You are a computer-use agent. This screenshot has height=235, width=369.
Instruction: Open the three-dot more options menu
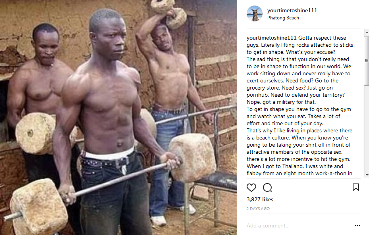[357, 225]
